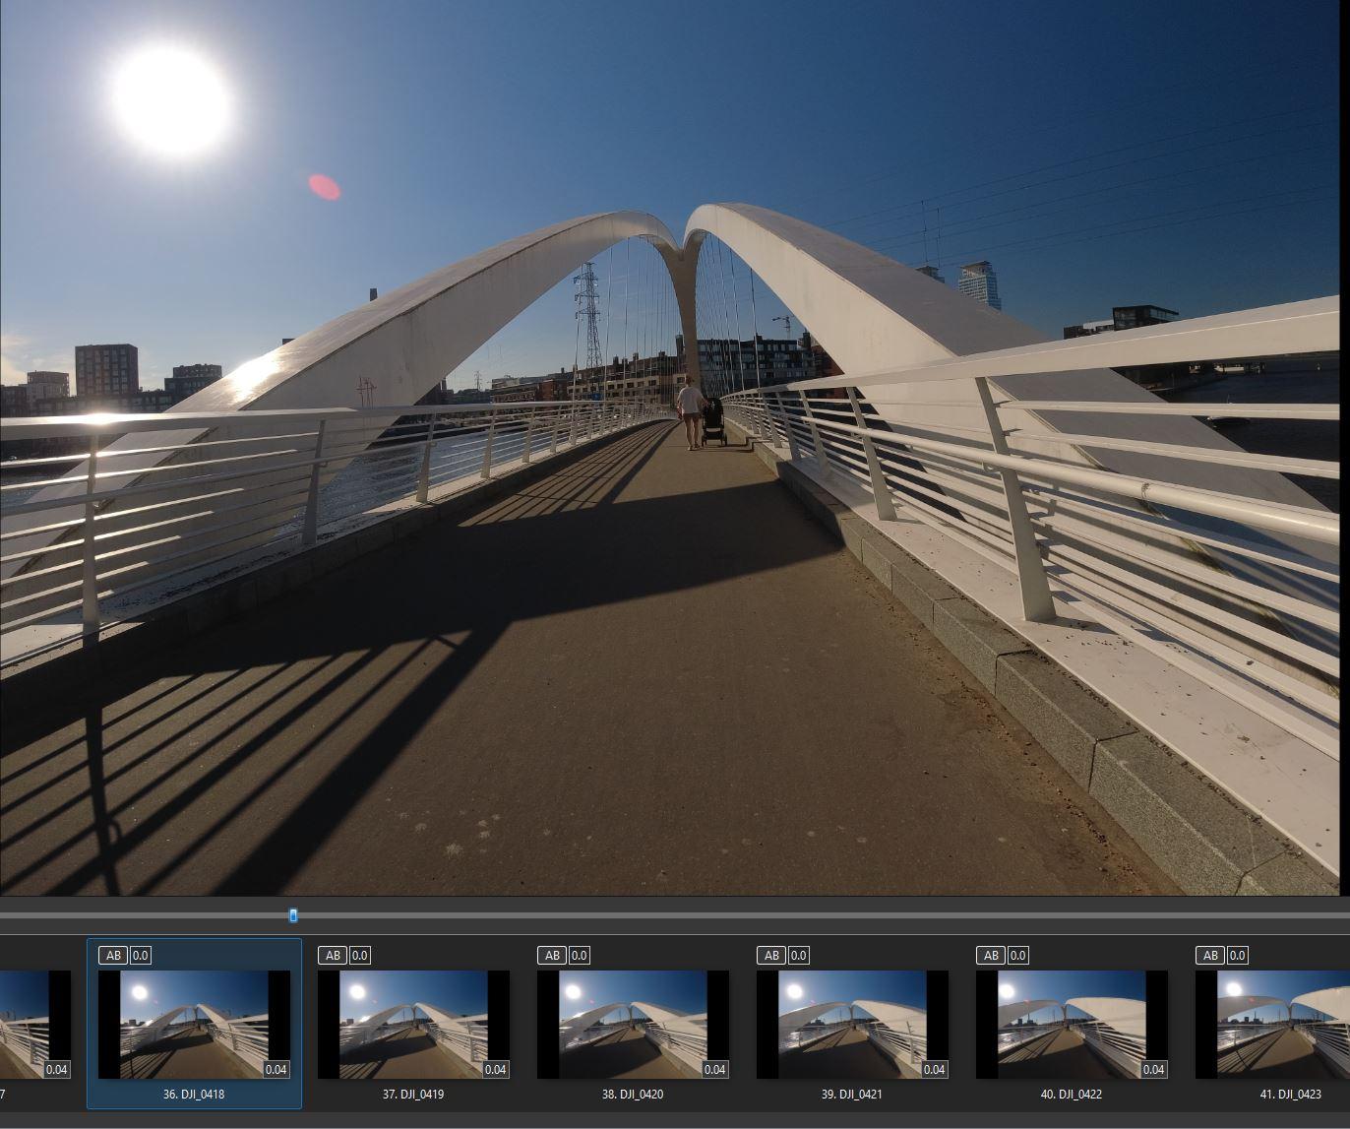1350x1129 pixels.
Task: Click the AB badge above DJI_0420 thumbnail
Action: [x=552, y=955]
